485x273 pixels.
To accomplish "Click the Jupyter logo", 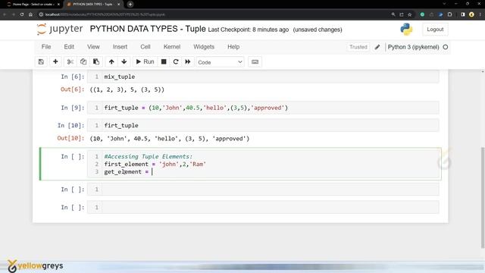I will [x=60, y=29].
